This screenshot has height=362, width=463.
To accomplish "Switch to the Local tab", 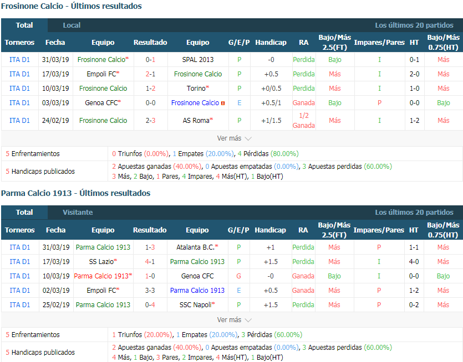I will pos(72,25).
